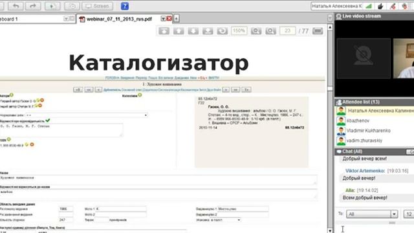Click the green connection signal icon
The height and width of the screenshot is (233, 414).
click(369, 6)
